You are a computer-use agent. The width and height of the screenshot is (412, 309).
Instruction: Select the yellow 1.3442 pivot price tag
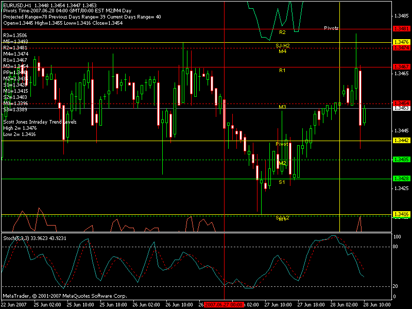pyautogui.click(x=401, y=141)
